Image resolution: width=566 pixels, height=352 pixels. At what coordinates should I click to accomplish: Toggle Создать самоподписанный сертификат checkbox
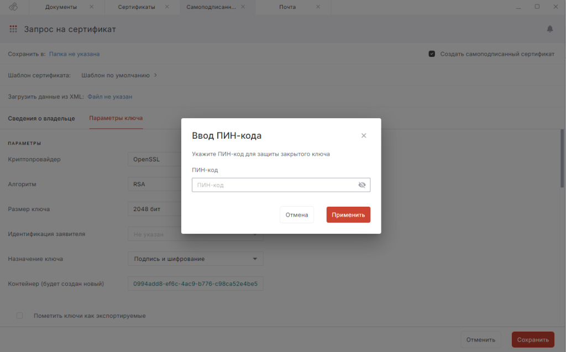432,54
